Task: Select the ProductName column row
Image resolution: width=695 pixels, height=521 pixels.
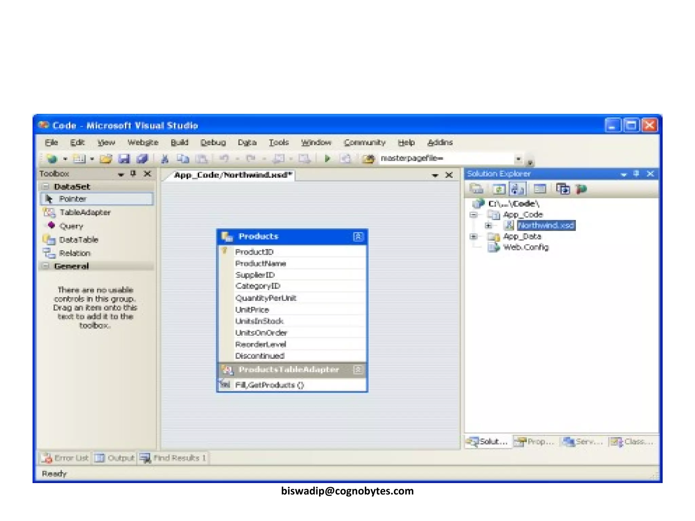Action: coord(260,264)
